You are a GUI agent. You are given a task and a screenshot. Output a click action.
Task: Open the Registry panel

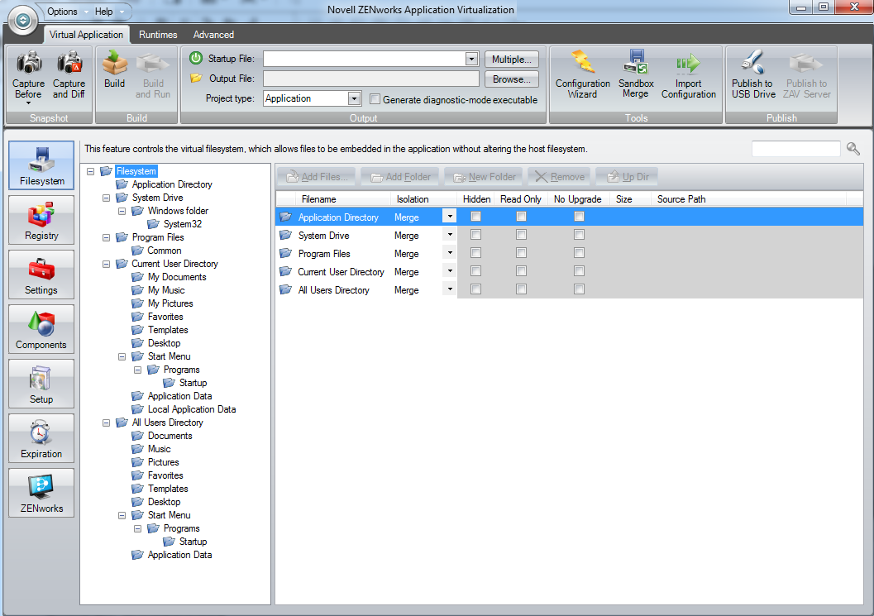41,220
